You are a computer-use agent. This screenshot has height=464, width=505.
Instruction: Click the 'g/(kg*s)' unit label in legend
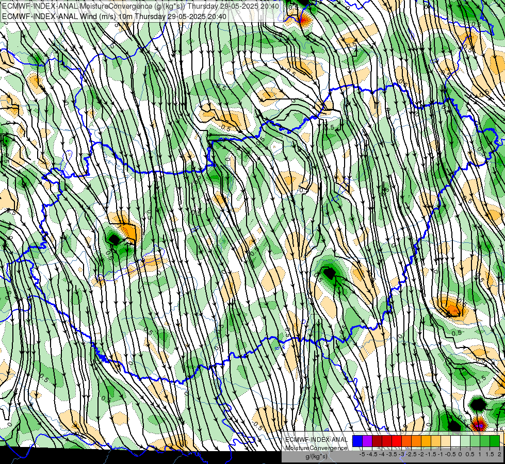point(317,457)
